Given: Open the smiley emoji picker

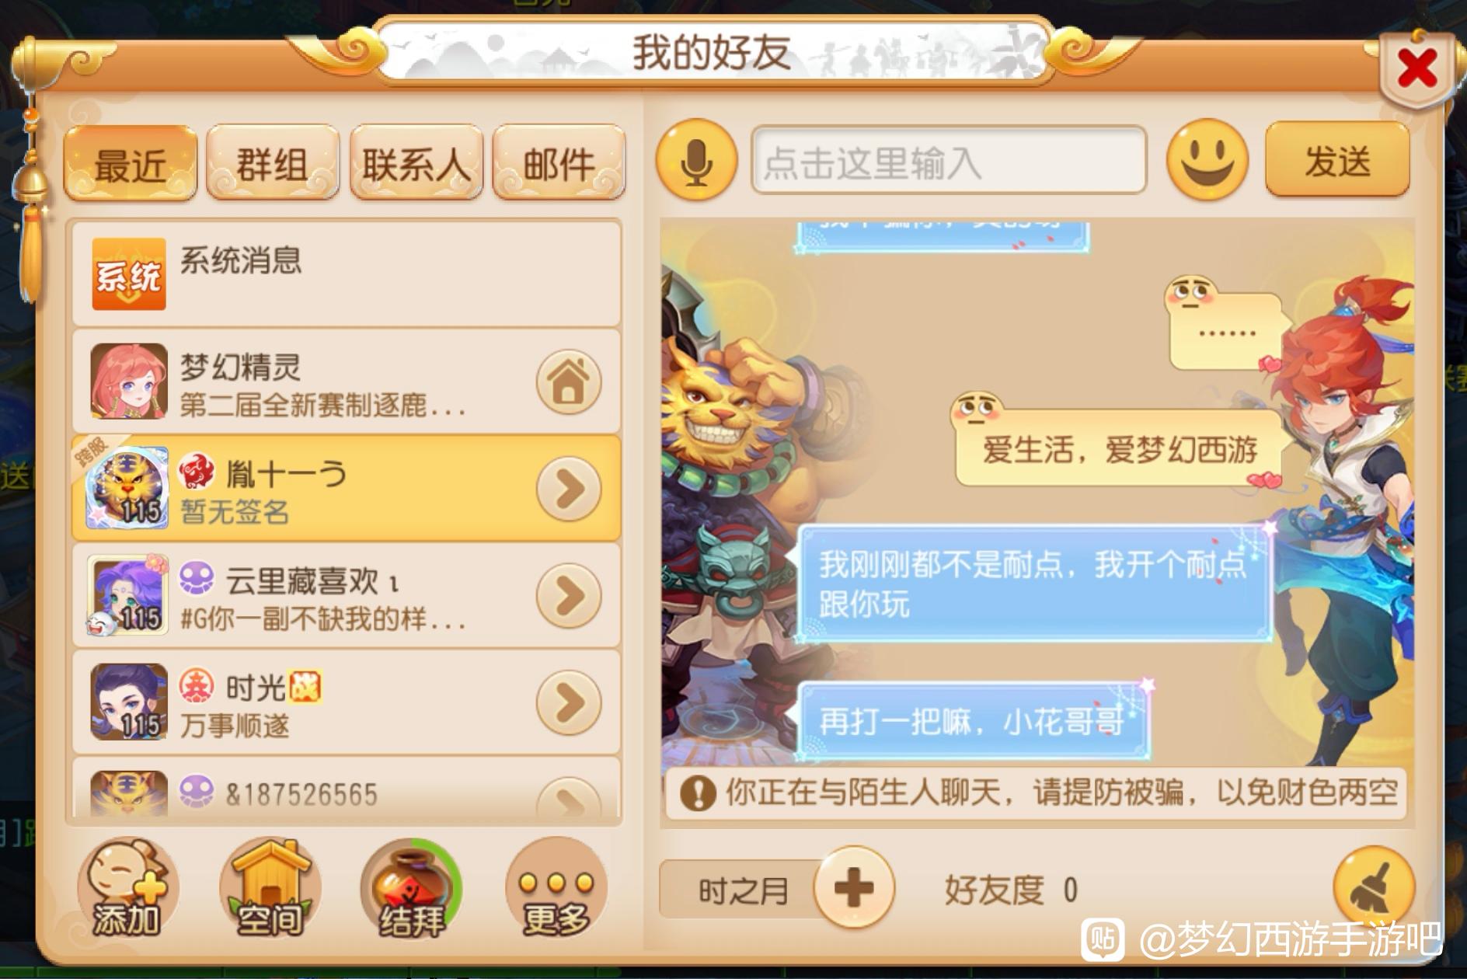Looking at the screenshot, I should pyautogui.click(x=1207, y=160).
